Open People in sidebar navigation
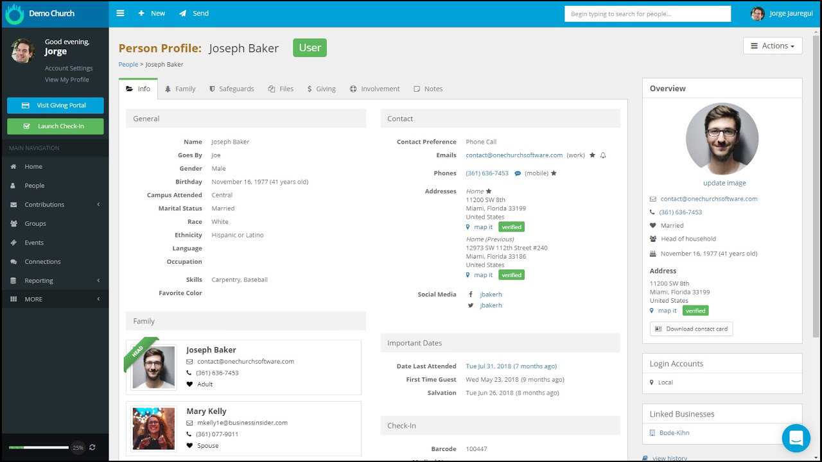The width and height of the screenshot is (822, 462). (35, 185)
